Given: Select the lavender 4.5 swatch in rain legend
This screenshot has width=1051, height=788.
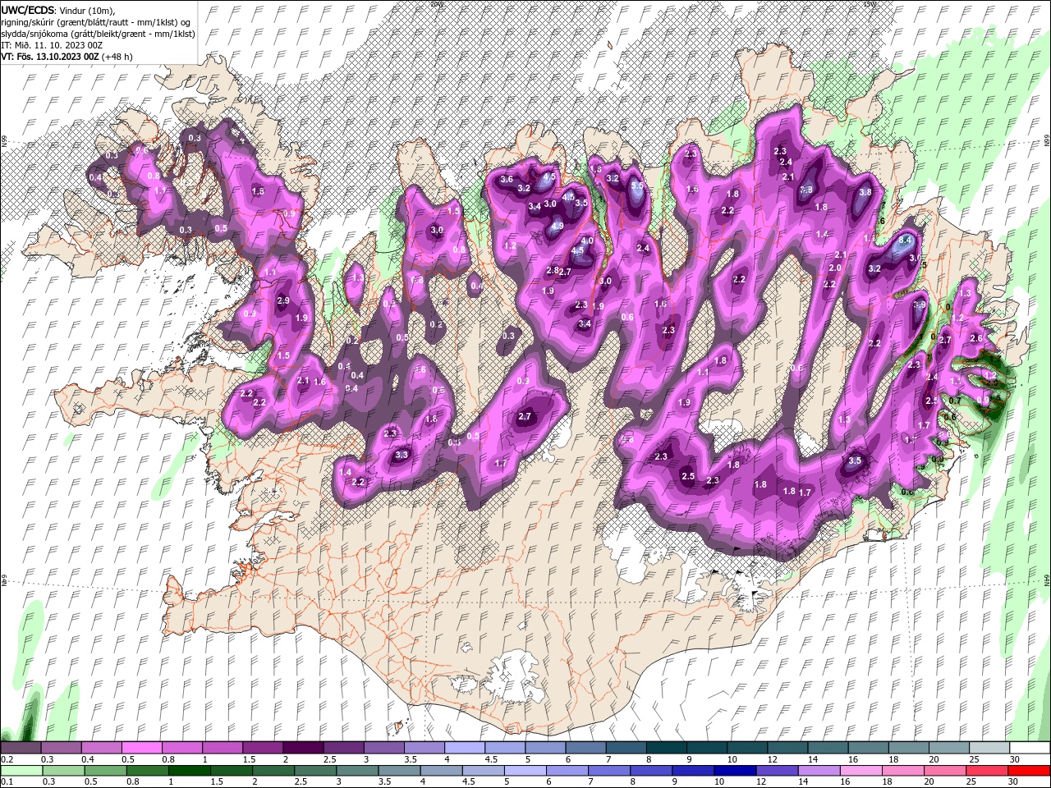Looking at the screenshot, I should [484, 771].
